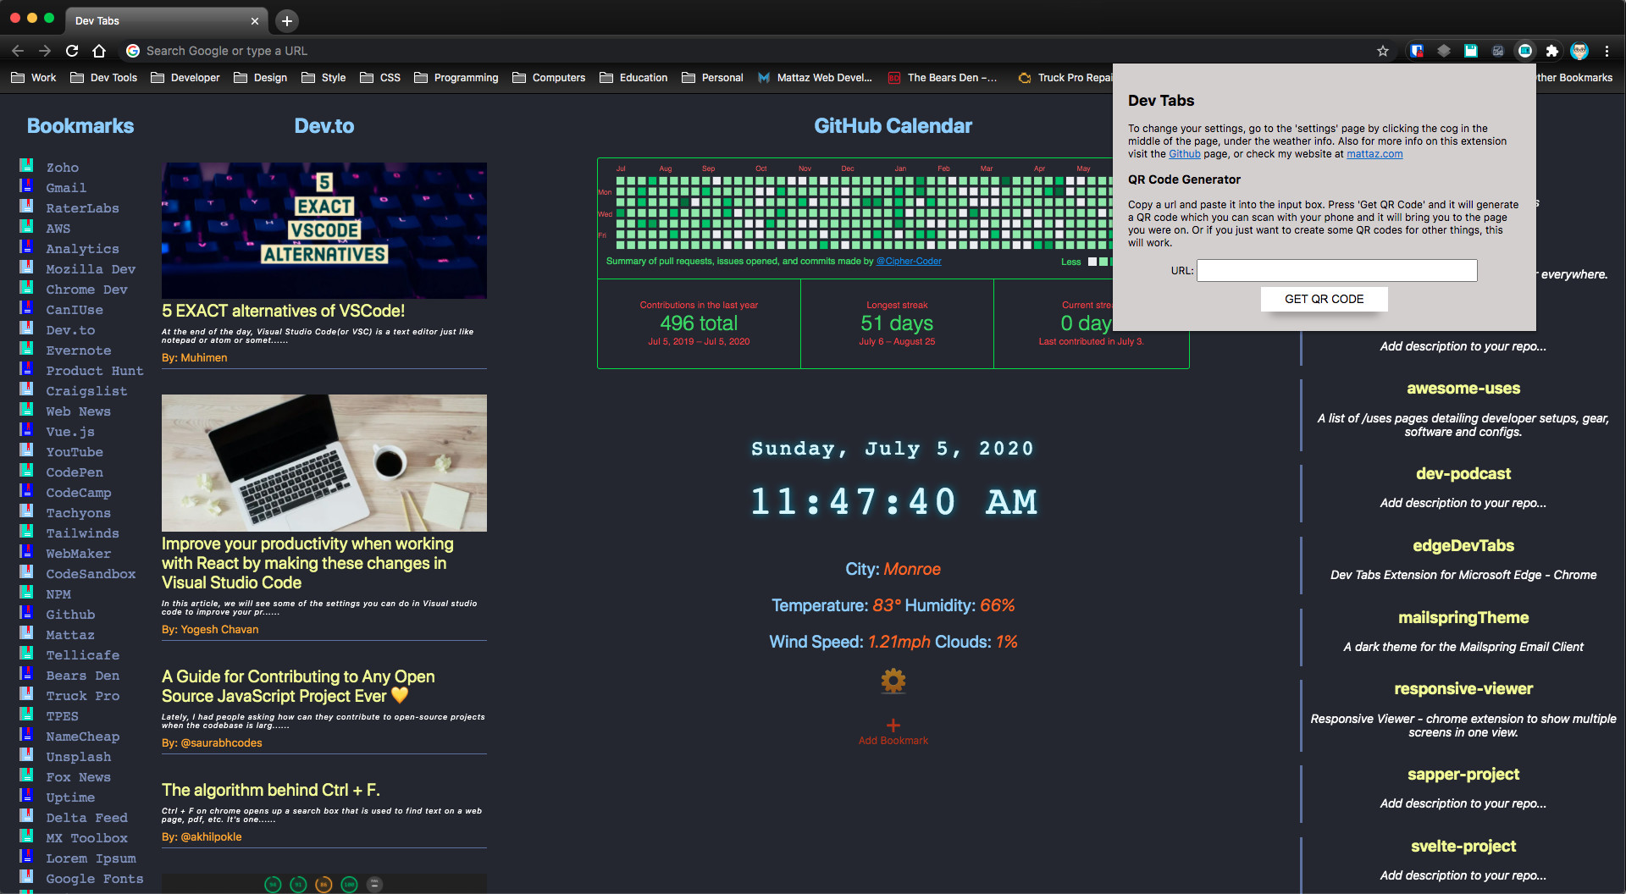Open the Mattaz Web Devel... bookmark
This screenshot has width=1626, height=894.
tap(815, 77)
